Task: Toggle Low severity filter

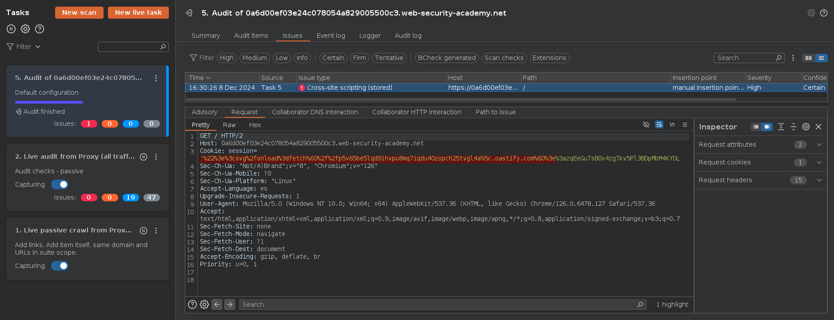Action: click(x=282, y=58)
